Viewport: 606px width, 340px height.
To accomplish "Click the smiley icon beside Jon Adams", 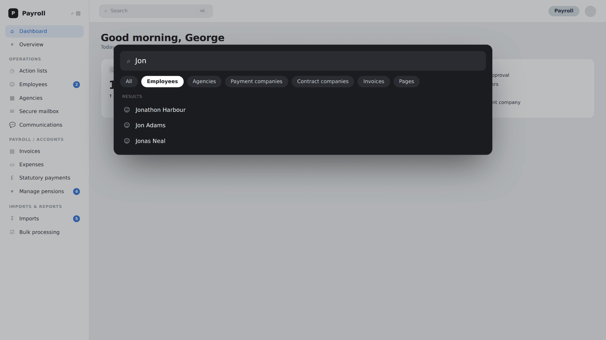I will pos(127,125).
